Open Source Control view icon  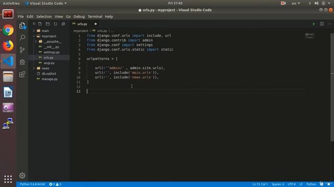[22, 50]
